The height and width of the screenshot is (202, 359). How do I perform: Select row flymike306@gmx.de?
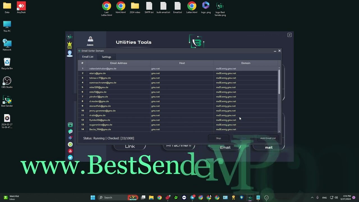pyautogui.click(x=178, y=120)
